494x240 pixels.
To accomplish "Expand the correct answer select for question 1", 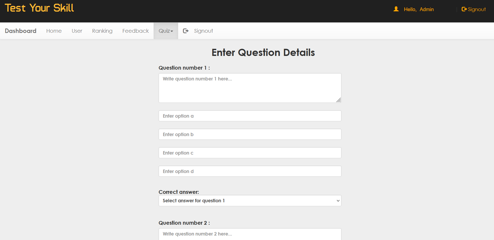I will click(x=250, y=201).
